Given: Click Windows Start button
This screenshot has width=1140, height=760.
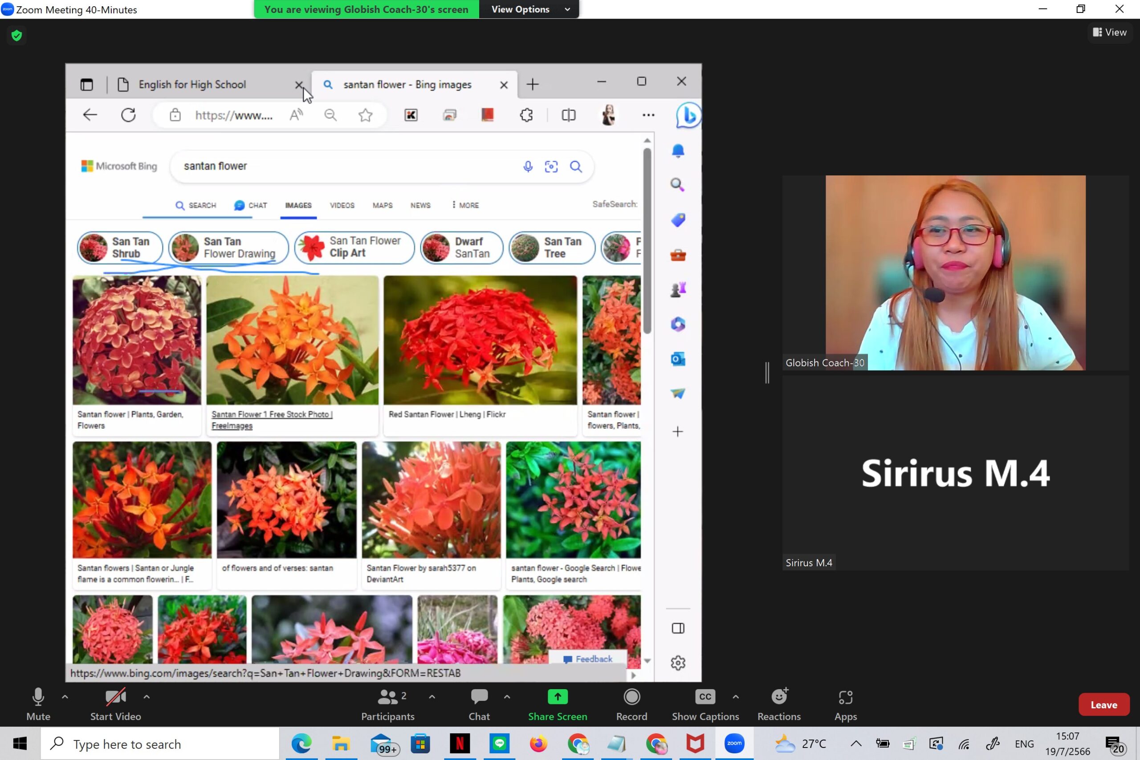Looking at the screenshot, I should point(20,744).
